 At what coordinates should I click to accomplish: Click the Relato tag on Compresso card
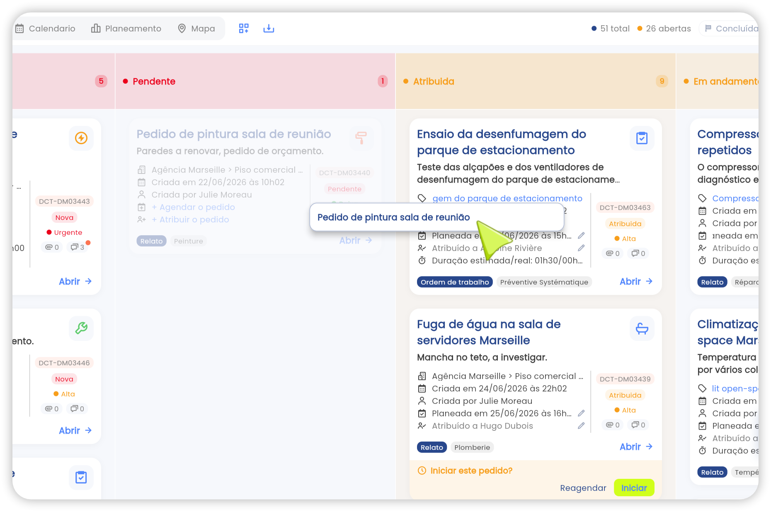(x=712, y=282)
